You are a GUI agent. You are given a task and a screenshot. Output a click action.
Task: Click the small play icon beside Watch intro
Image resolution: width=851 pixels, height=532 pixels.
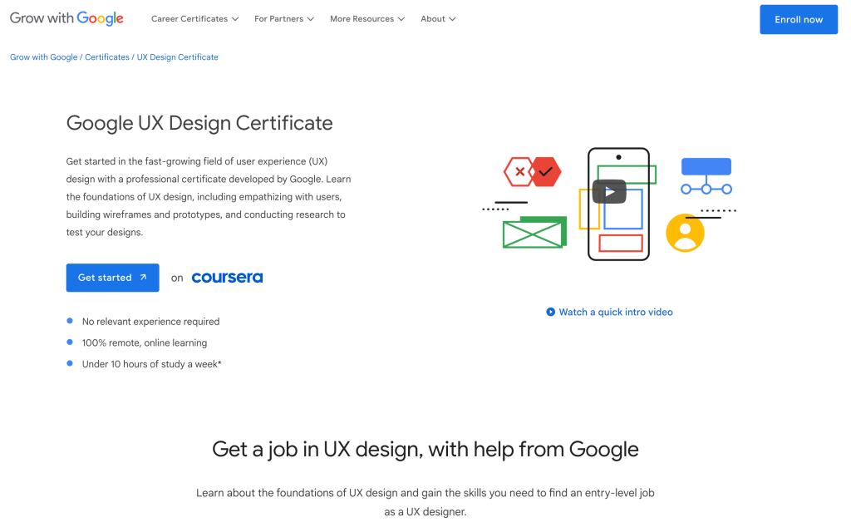coord(550,313)
